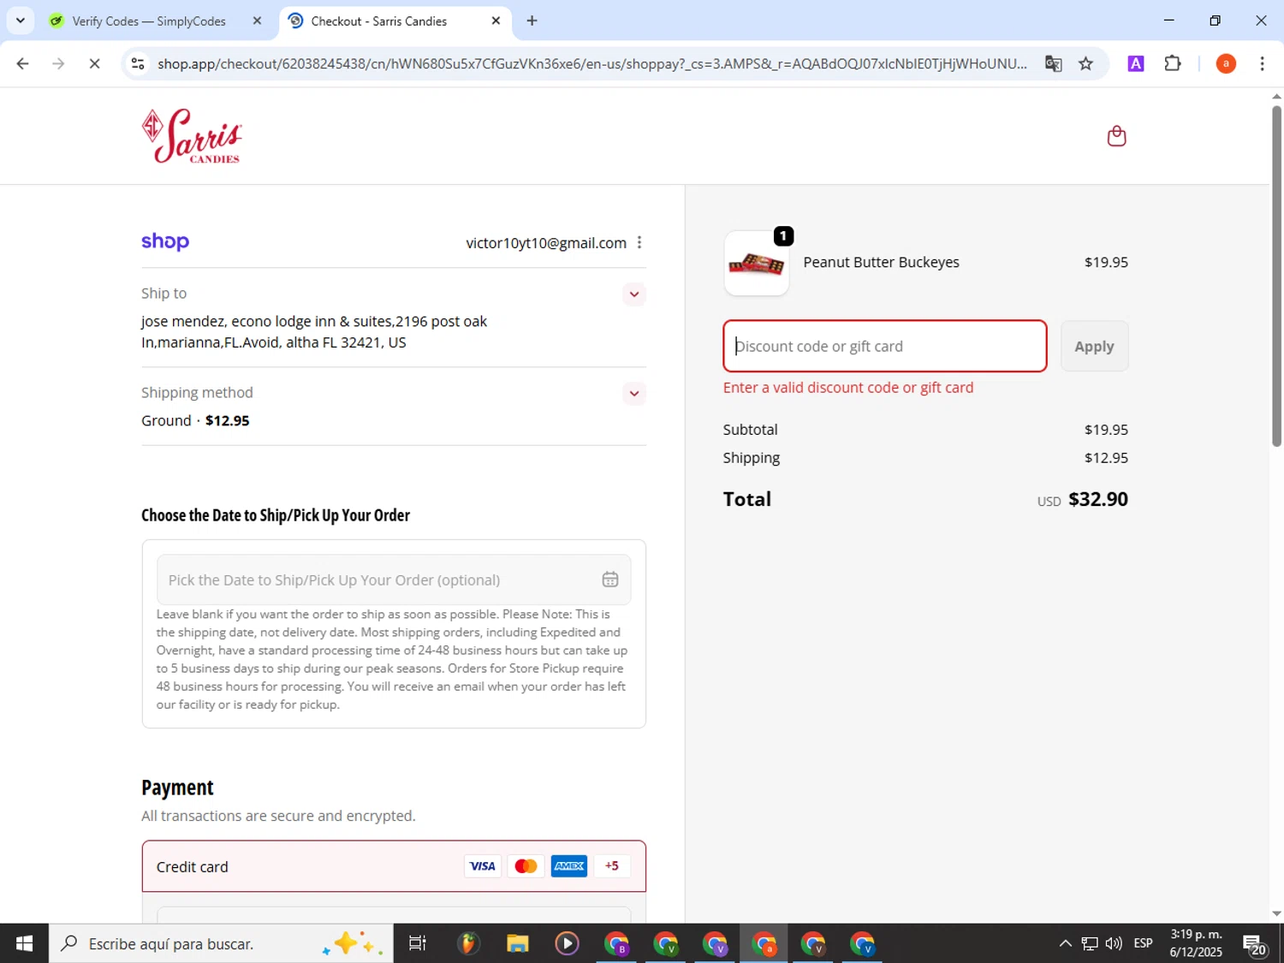Open the Chrome profile avatar
1284x963 pixels.
pos(1226,63)
